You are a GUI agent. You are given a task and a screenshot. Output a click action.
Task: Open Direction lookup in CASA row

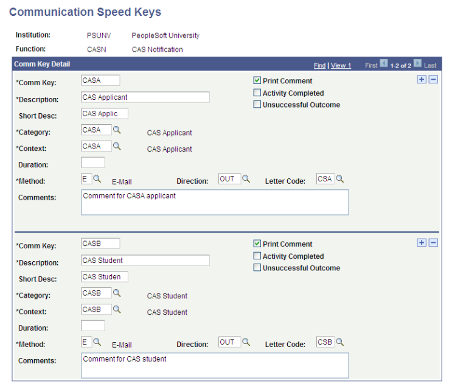(x=246, y=179)
